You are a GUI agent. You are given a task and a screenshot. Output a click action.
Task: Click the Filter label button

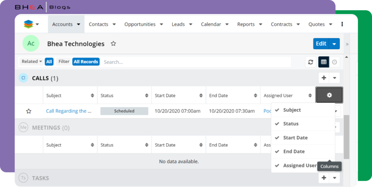point(64,62)
